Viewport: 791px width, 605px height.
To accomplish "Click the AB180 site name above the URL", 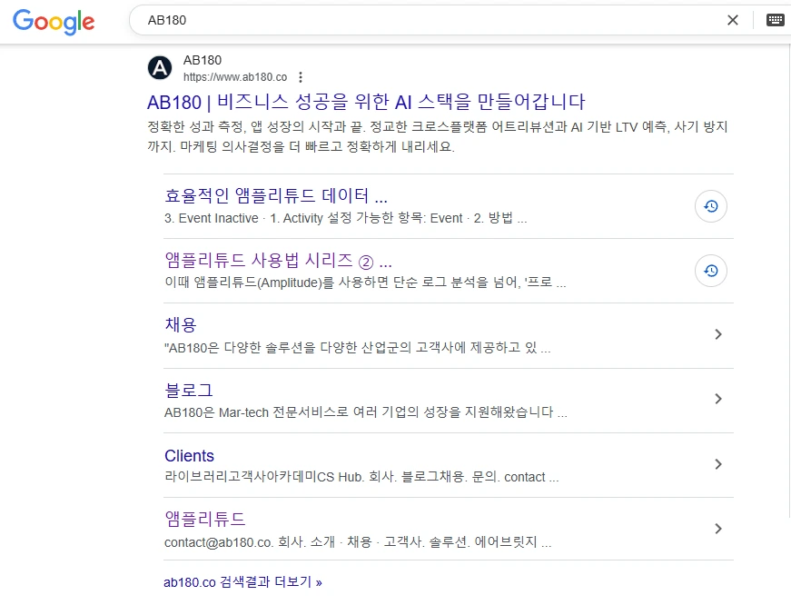I will tap(203, 60).
